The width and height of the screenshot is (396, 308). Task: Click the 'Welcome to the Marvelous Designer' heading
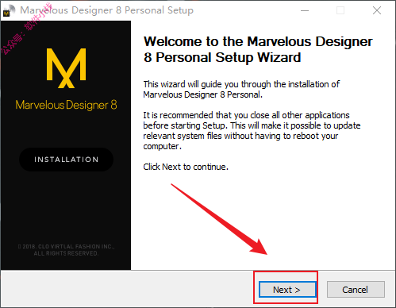258,49
